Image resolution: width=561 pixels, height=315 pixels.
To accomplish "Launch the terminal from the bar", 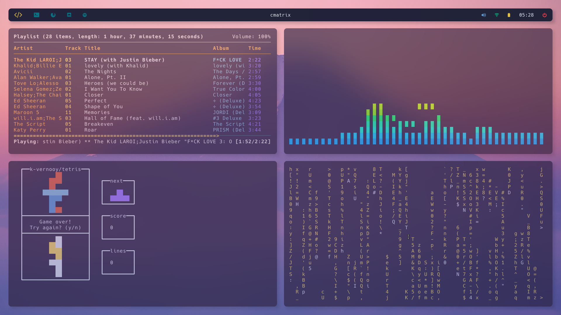I will [37, 15].
